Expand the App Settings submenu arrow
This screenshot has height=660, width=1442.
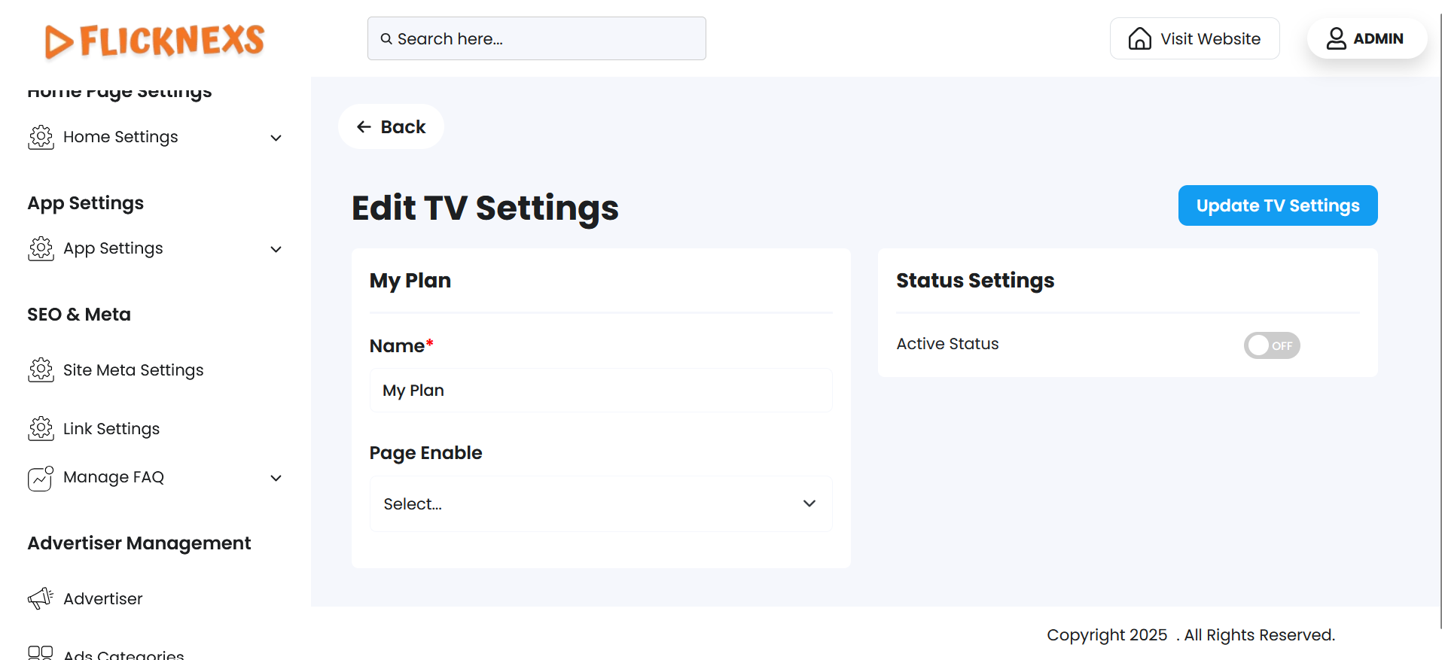pyautogui.click(x=276, y=249)
